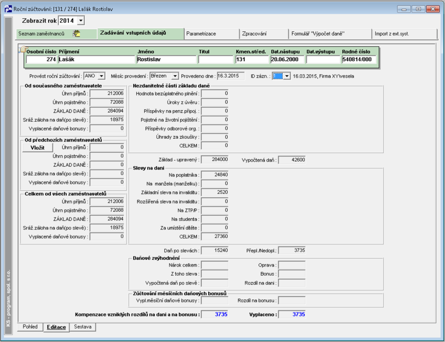Select the Editace bottom tab
Screen dimensions: 445x342
(x=56, y=327)
